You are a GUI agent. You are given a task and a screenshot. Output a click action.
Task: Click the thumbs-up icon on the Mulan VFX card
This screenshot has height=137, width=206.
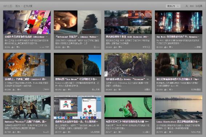(114, 132)
